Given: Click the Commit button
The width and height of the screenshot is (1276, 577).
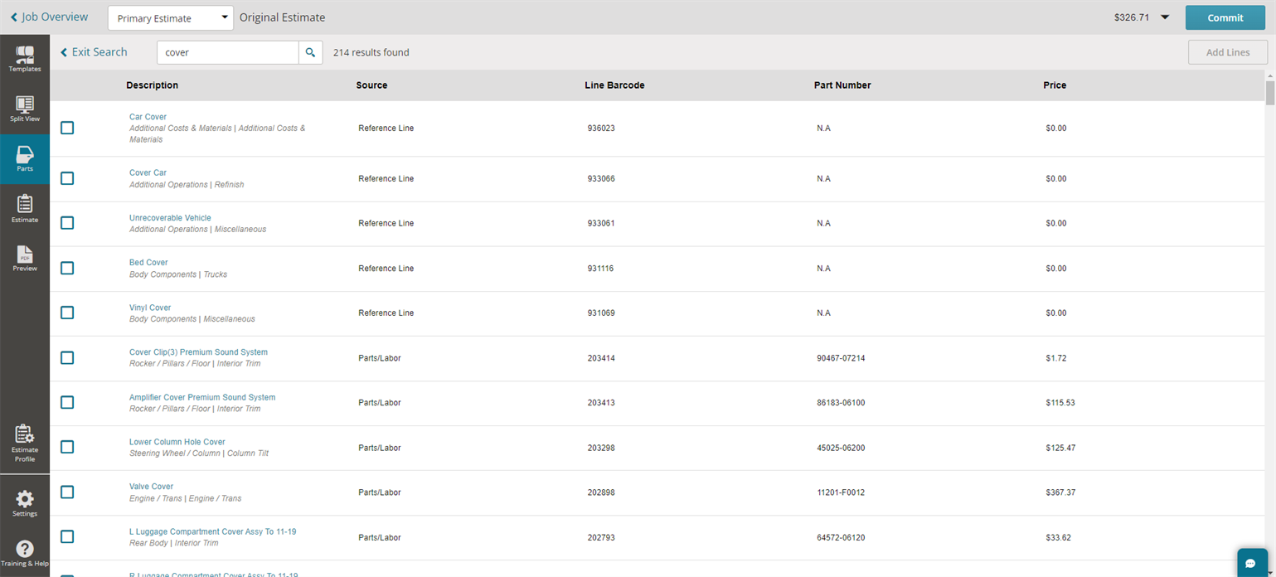Looking at the screenshot, I should click(1225, 17).
